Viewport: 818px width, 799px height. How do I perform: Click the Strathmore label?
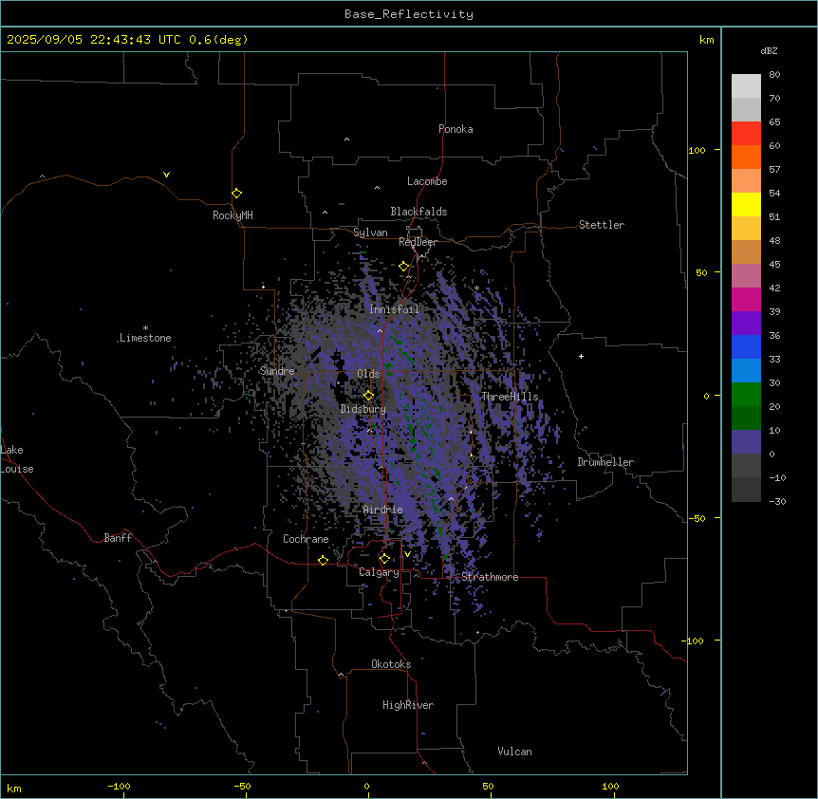[x=490, y=577]
